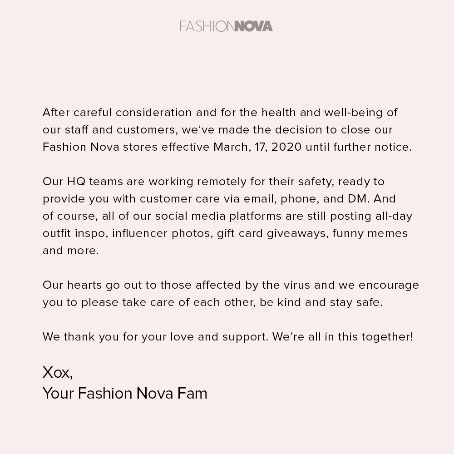Click the thin FASHION part of logo
The image size is (454, 454).
pos(207,26)
